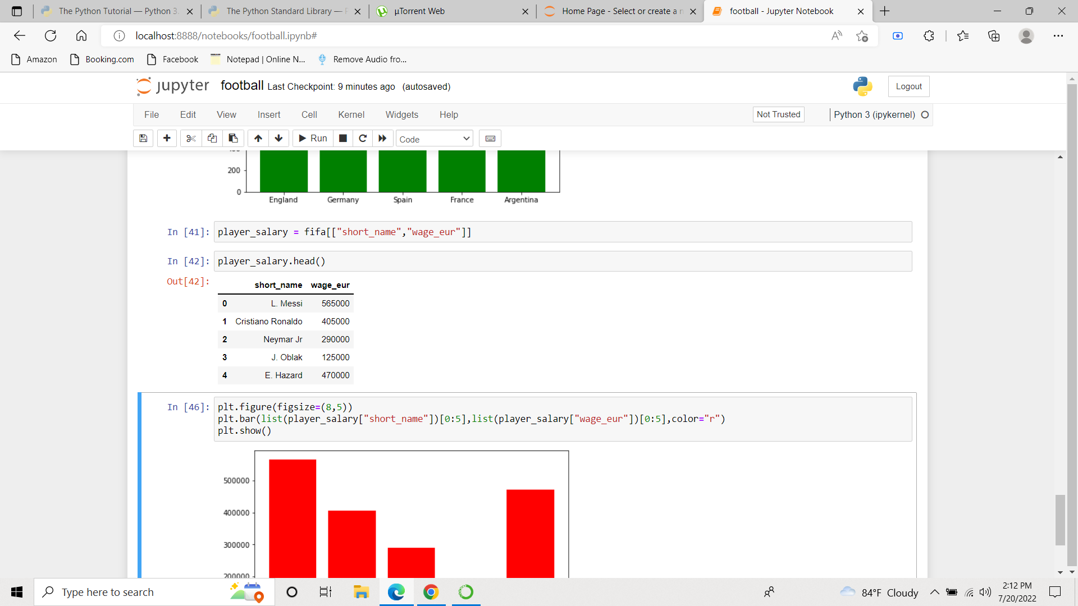Copy selected cells icon
Viewport: 1078px width, 606px height.
click(x=212, y=139)
